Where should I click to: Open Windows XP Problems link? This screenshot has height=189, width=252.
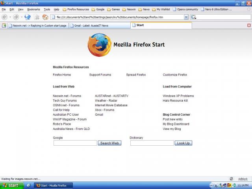click(178, 96)
